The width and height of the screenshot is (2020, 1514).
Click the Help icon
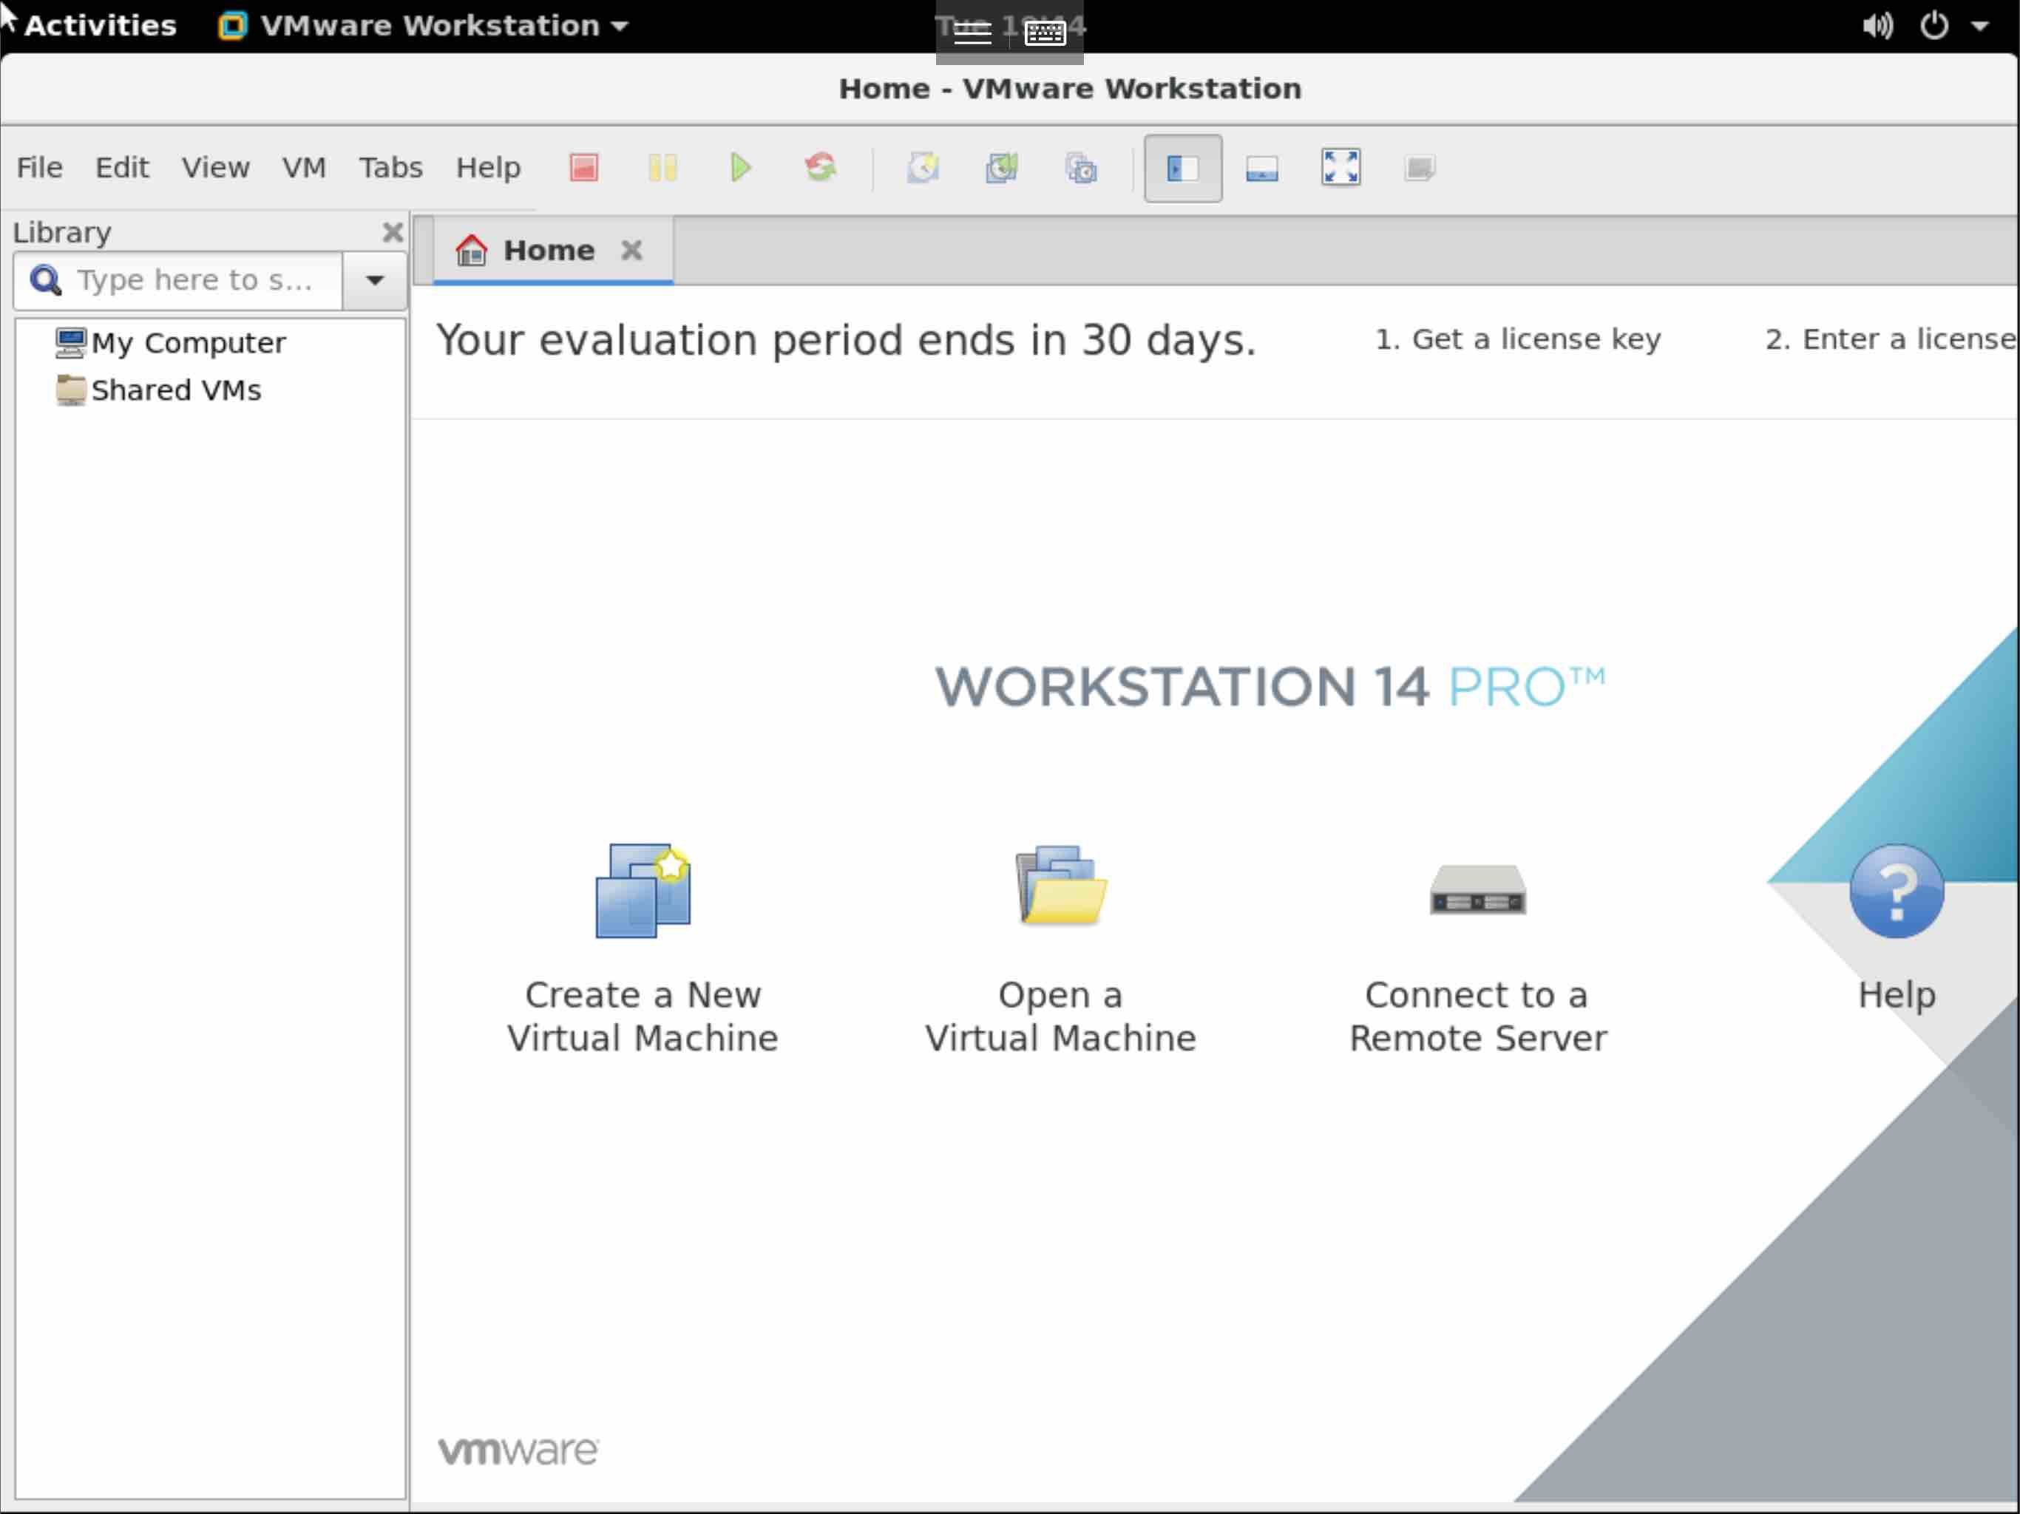(1894, 891)
